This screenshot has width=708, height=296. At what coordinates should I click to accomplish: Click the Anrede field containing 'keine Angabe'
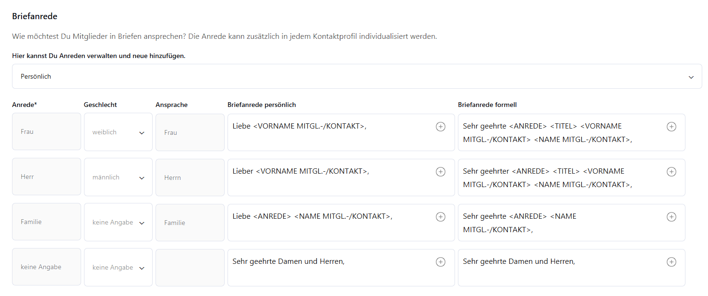pyautogui.click(x=47, y=267)
